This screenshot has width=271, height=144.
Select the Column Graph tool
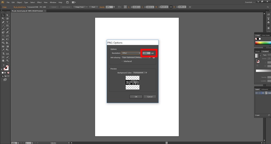tap(7, 54)
